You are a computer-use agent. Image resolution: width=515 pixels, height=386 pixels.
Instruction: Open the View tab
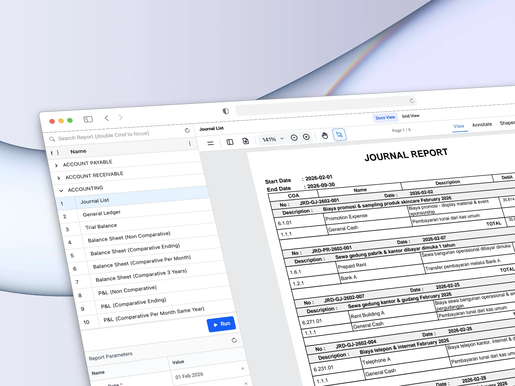(x=458, y=126)
